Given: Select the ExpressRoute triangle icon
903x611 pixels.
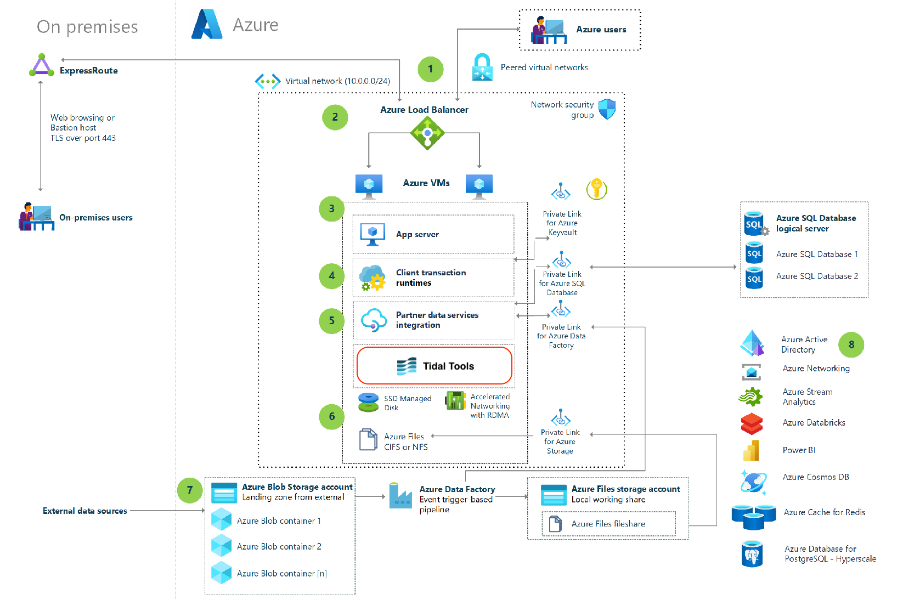Looking at the screenshot, I should pyautogui.click(x=42, y=65).
